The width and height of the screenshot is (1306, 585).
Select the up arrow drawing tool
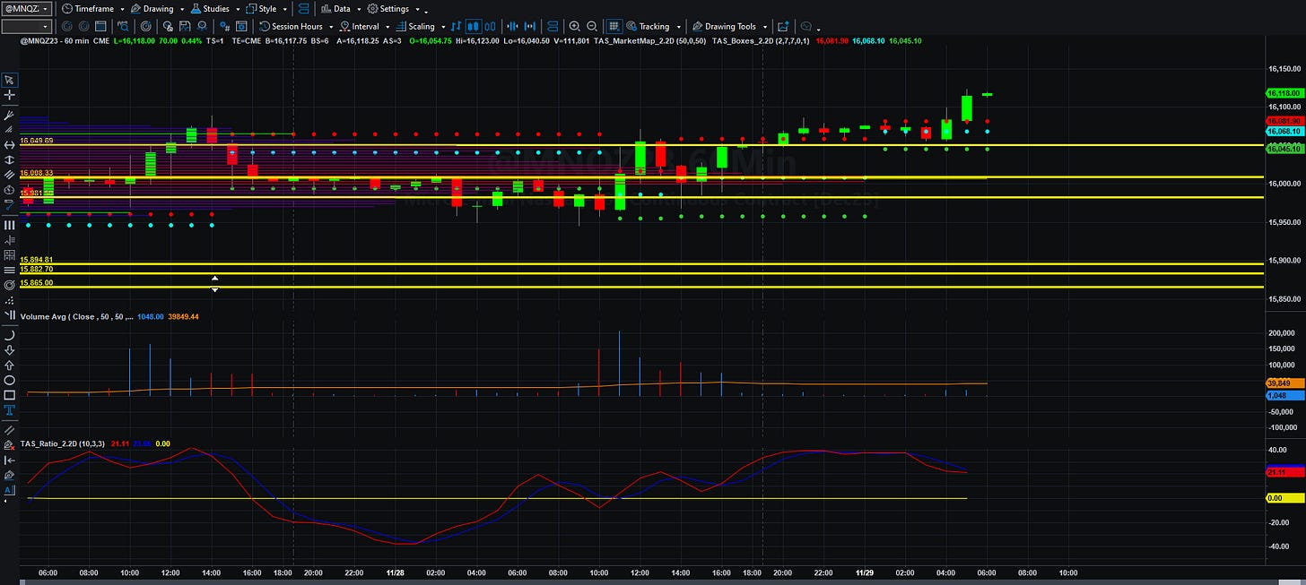(x=9, y=365)
